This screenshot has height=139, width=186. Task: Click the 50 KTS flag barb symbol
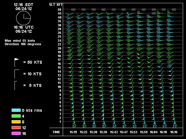[17, 63]
